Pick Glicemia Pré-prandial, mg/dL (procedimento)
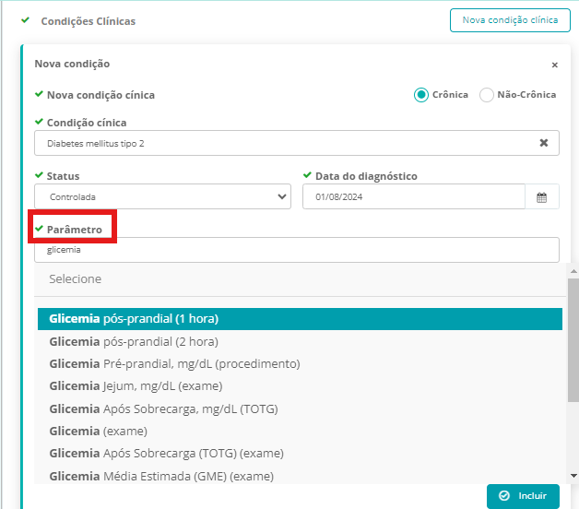 tap(300, 363)
